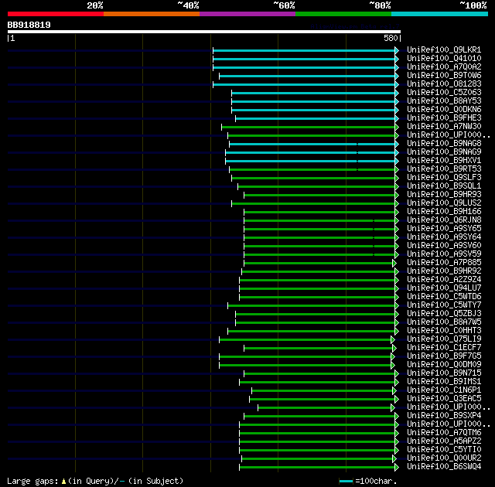
Task: Choose the UniRef100_B9IMS1 name
Action: pyautogui.click(x=444, y=382)
